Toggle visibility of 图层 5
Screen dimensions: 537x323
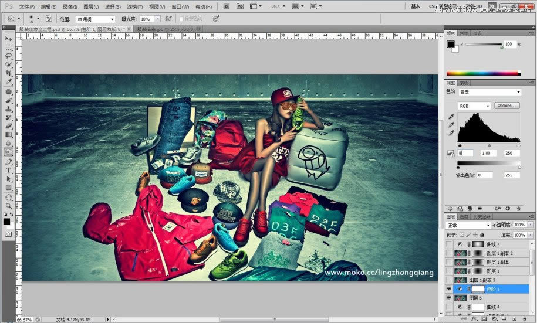(450, 298)
